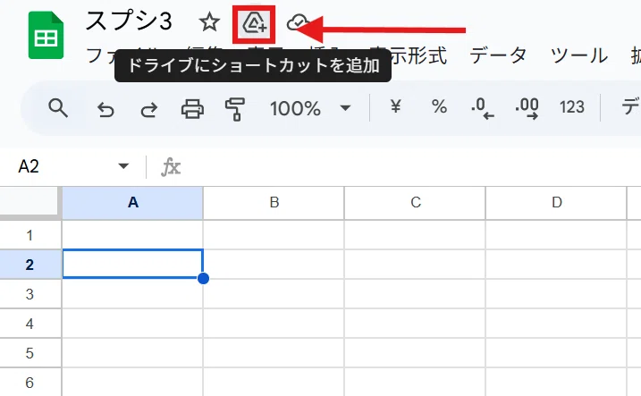
Task: Activate the paint format roller
Action: pyautogui.click(x=235, y=109)
